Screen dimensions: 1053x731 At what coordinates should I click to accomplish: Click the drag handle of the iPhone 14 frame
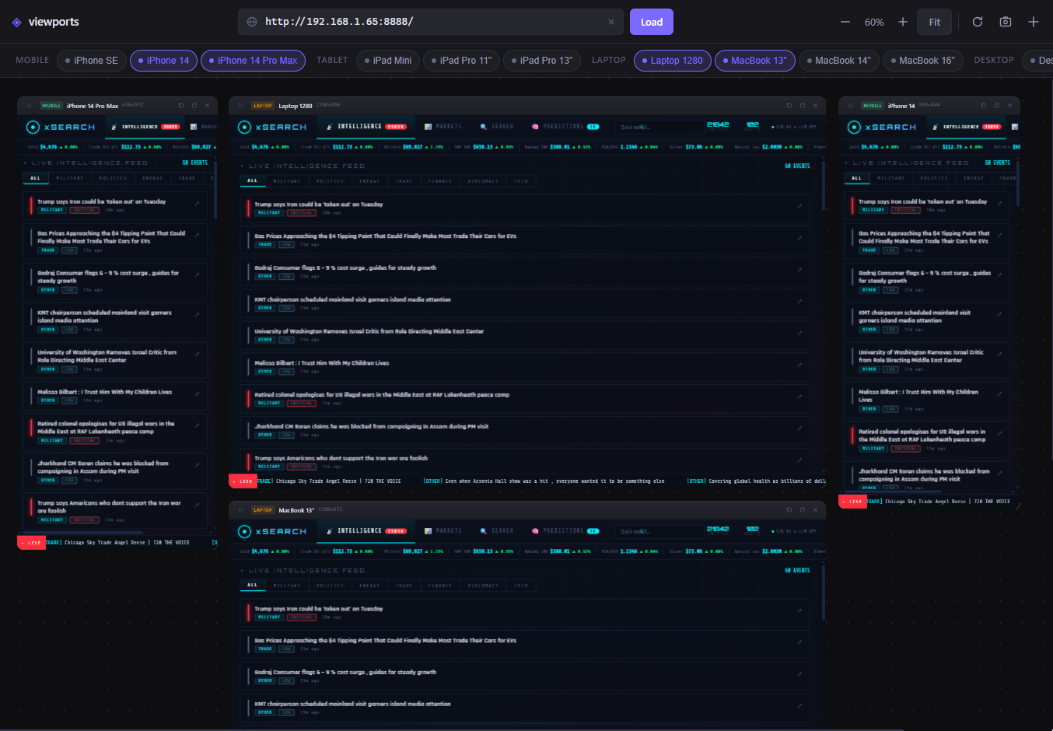point(851,106)
